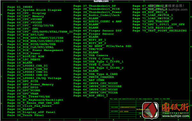
Task: Select 'Page 20_LPDDR3_CHA_D1' entry
Action: 28,66
